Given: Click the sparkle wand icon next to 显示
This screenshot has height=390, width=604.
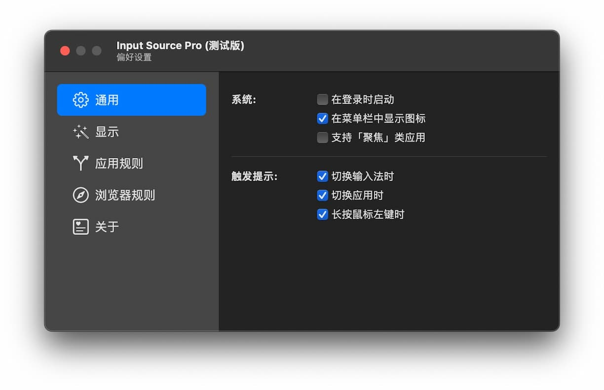Looking at the screenshot, I should [79, 131].
